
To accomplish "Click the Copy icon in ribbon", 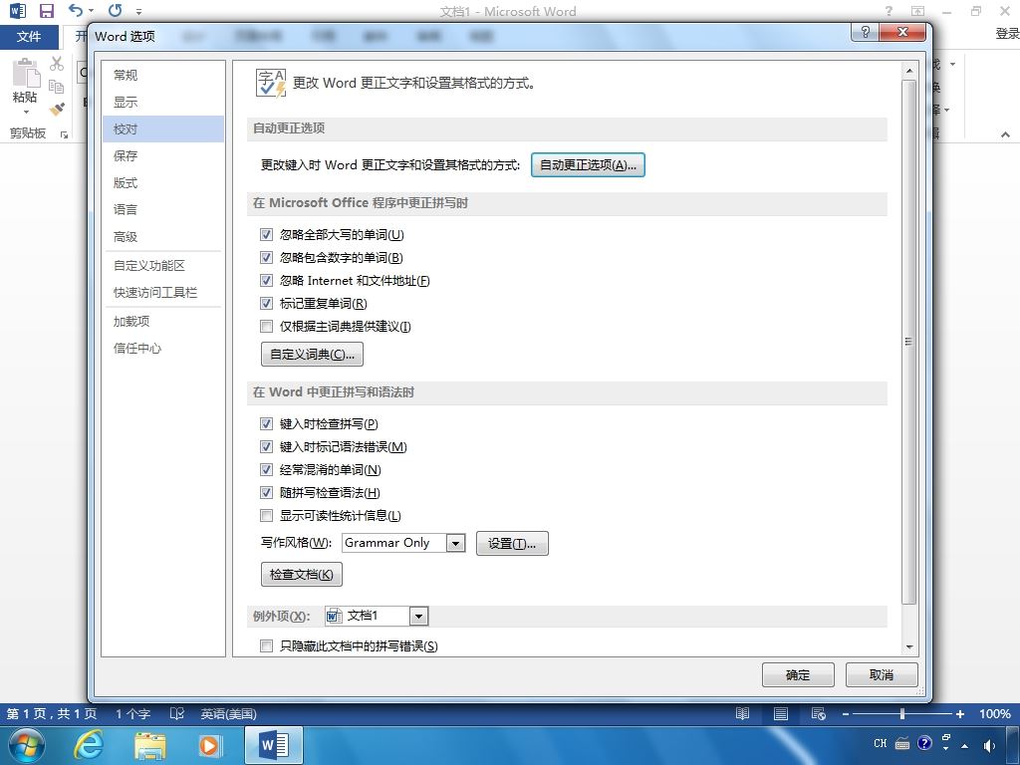I will (57, 86).
